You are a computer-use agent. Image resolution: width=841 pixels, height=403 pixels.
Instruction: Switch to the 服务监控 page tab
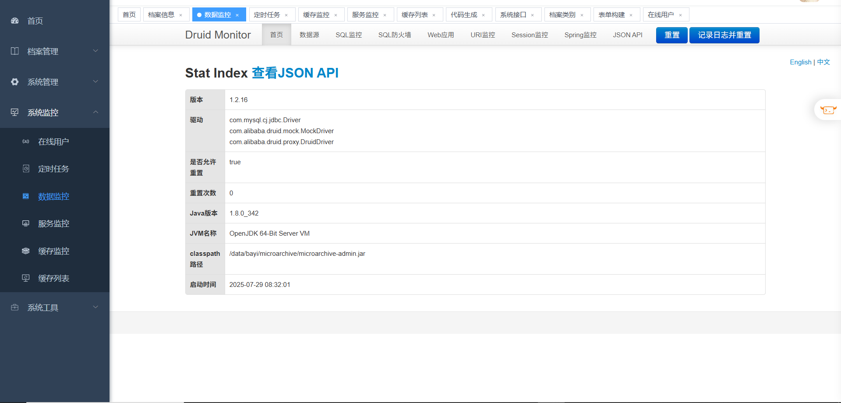pos(365,15)
